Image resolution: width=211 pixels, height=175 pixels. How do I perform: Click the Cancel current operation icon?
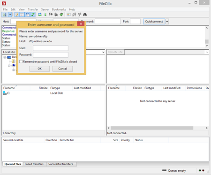coord(51,15)
